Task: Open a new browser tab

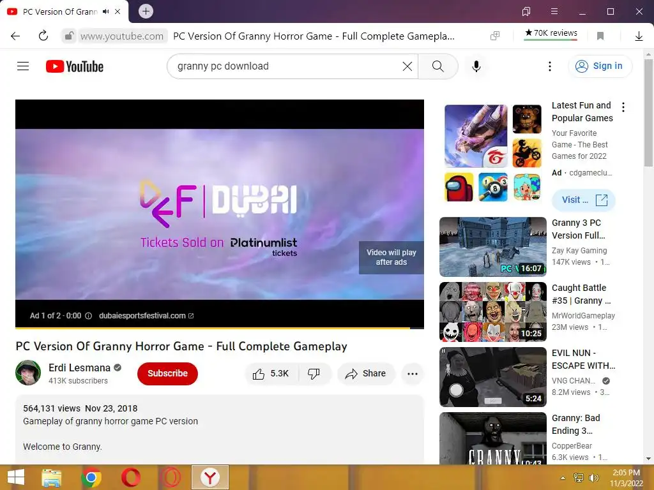Action: 146,11
